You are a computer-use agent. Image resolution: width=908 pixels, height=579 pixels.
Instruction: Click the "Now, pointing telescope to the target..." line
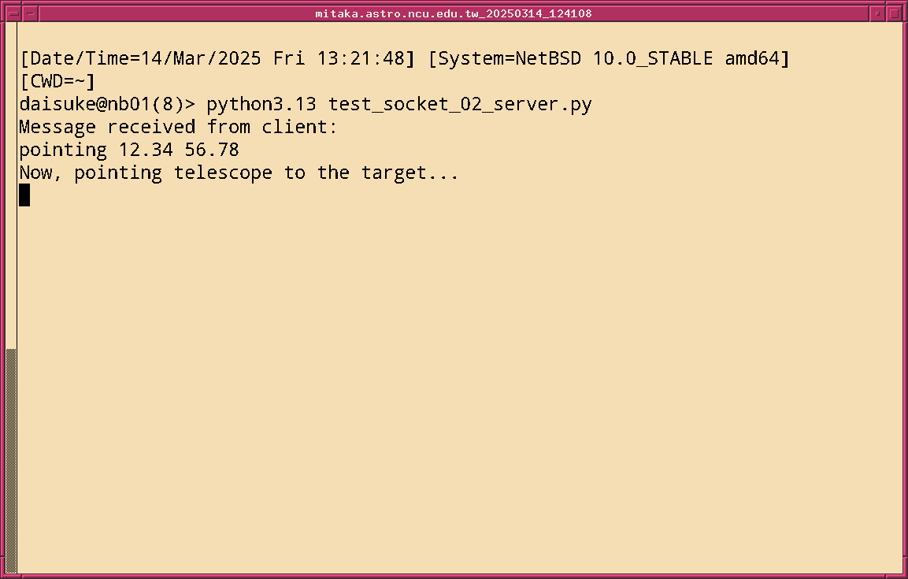click(239, 173)
